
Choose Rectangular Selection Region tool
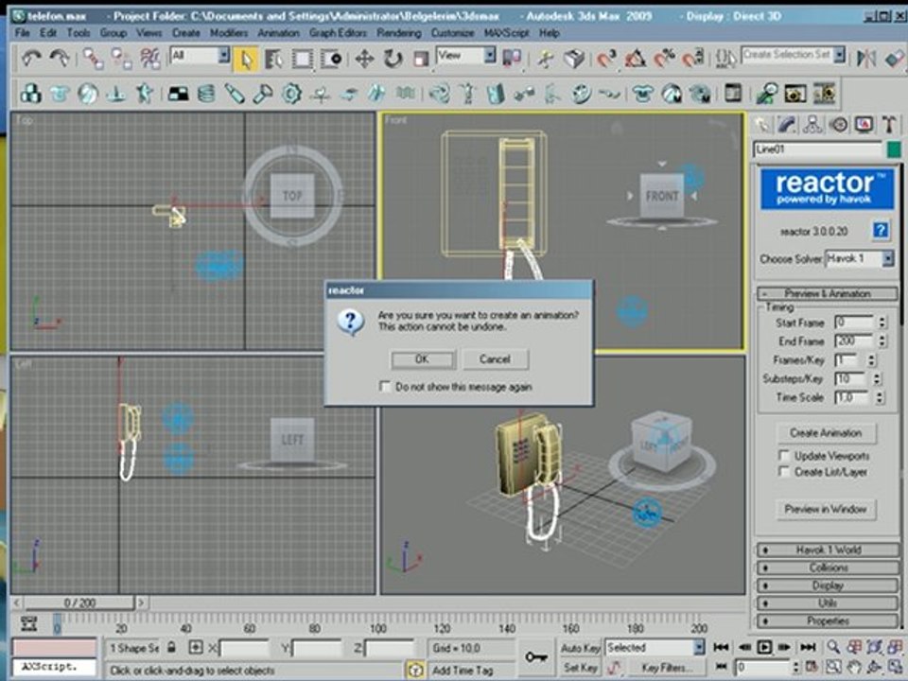[303, 59]
